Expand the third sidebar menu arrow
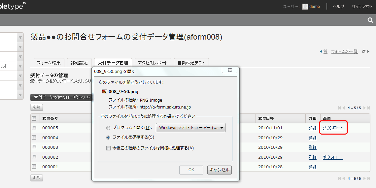 coord(20,57)
